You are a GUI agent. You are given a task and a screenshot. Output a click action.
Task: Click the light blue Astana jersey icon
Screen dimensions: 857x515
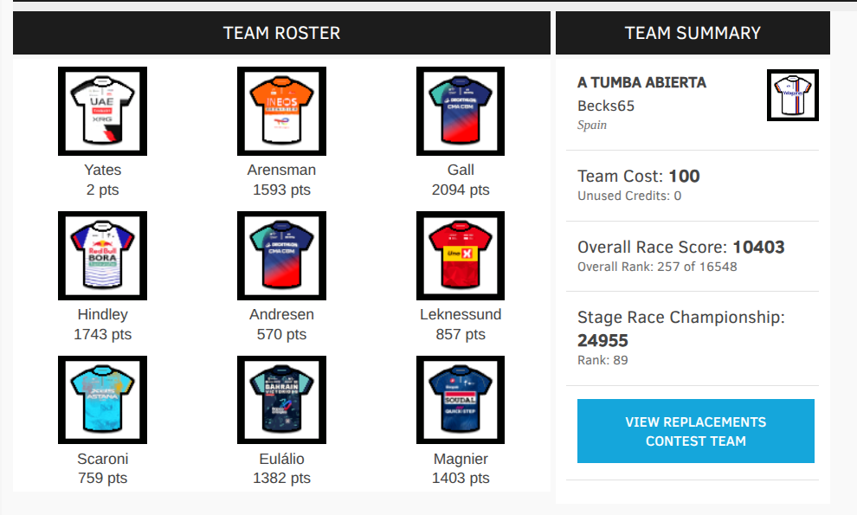click(103, 400)
